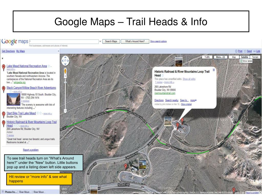Image resolution: width=262 pixels, height=196 pixels.
Task: Open Black Canyon/Willow Beach River Adventures link
Action: pos(31,88)
